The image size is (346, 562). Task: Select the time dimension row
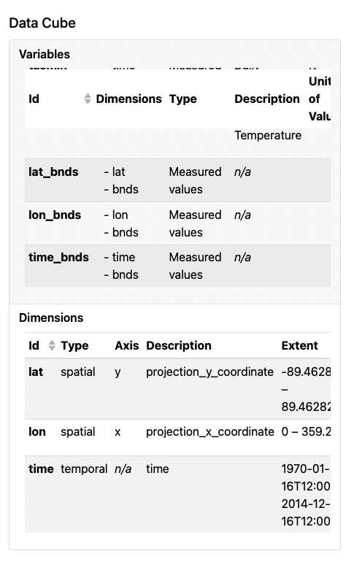[177, 494]
